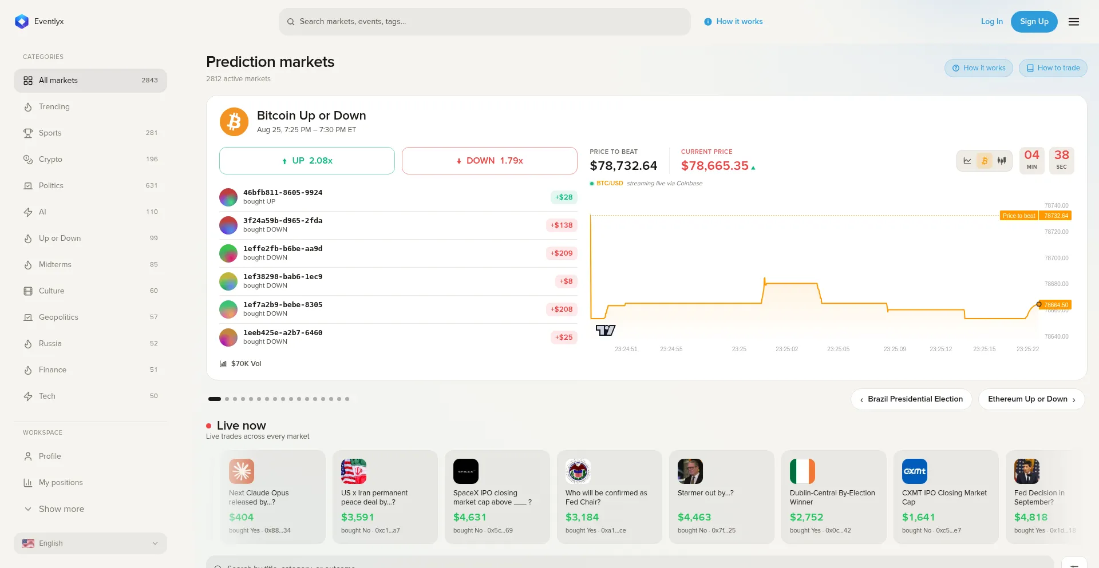Click the Culture film icon
This screenshot has height=568, width=1099.
(28, 291)
